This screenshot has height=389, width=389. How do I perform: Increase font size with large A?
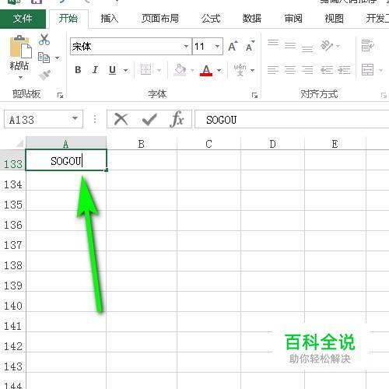233,47
